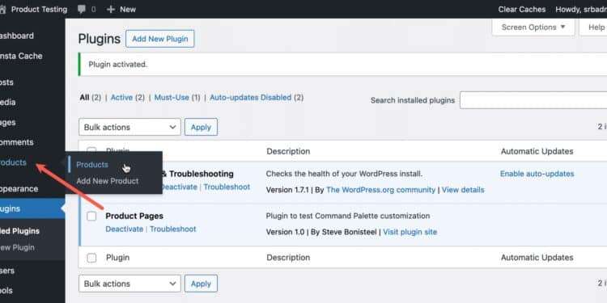Click the Search installed plugins field
The height and width of the screenshot is (303, 607).
coord(533,100)
